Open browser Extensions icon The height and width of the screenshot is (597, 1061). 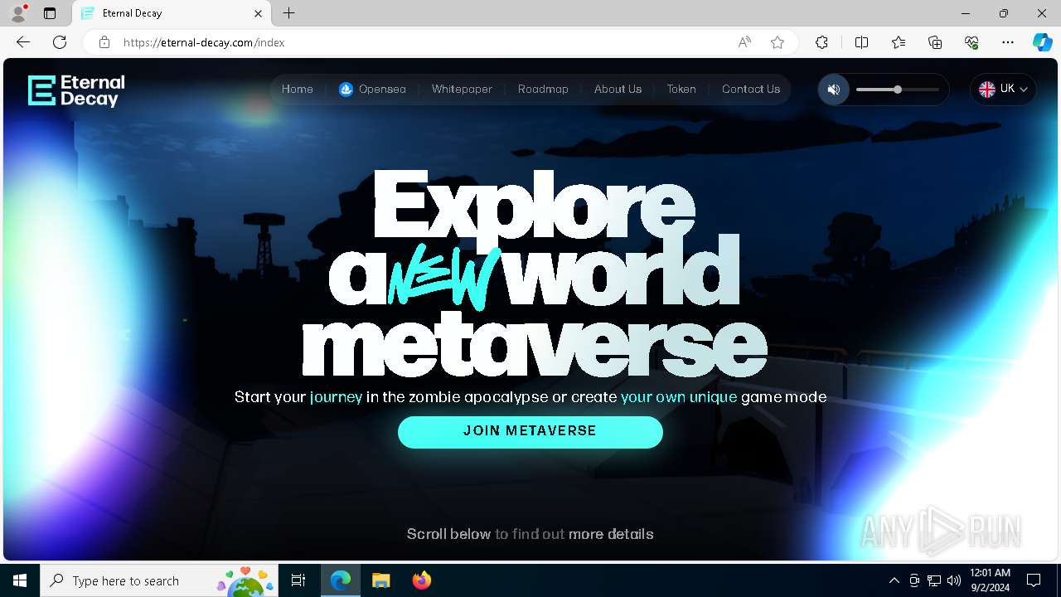[x=821, y=42]
